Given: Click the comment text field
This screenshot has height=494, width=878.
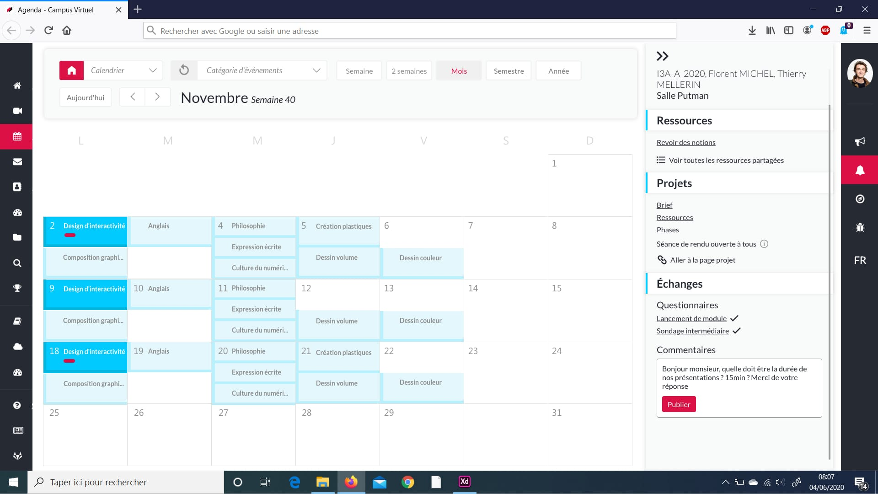Looking at the screenshot, I should coord(739,377).
